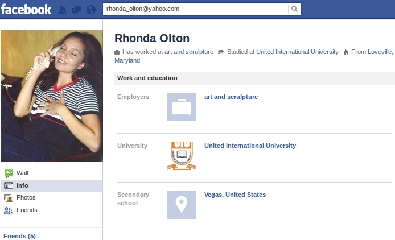
Task: Open the Friends (5) link
Action: (x=20, y=236)
